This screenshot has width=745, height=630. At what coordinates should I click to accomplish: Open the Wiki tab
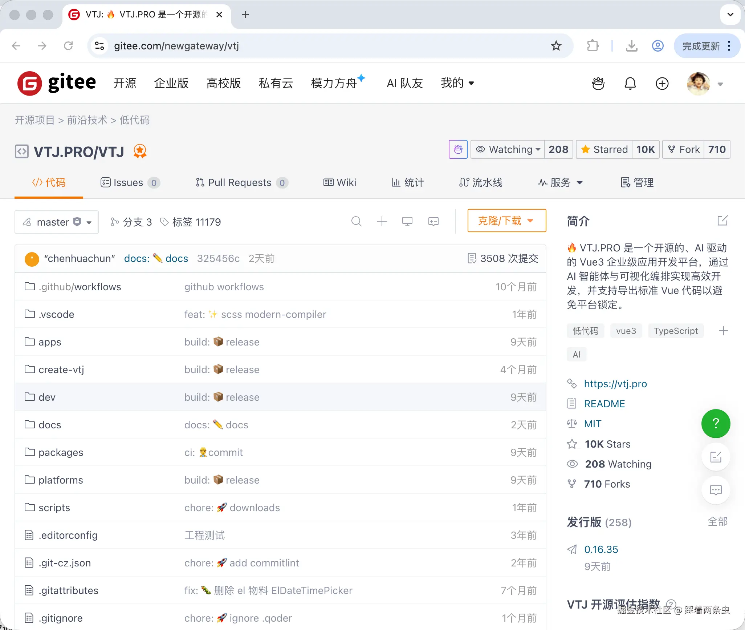tap(340, 182)
